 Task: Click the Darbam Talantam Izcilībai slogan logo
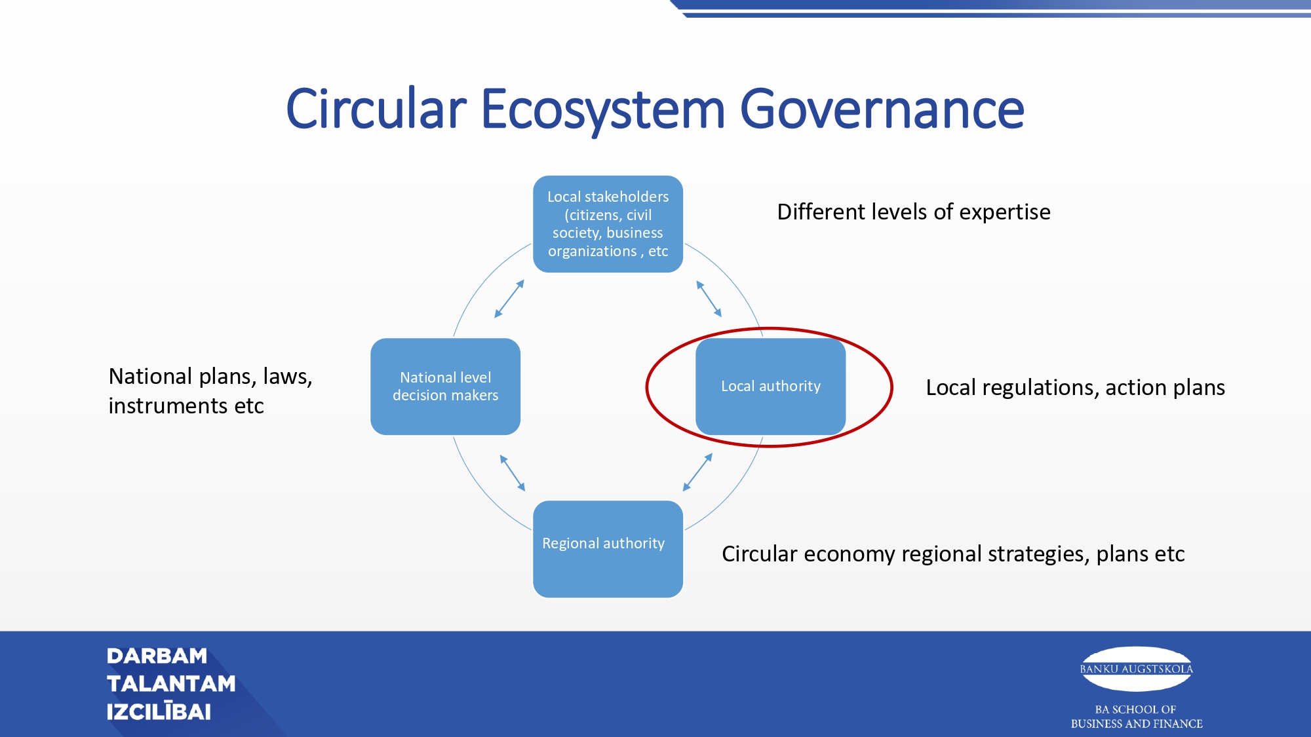pos(170,684)
